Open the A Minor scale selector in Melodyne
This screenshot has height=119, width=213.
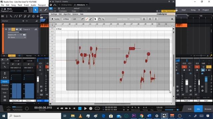(66, 19)
